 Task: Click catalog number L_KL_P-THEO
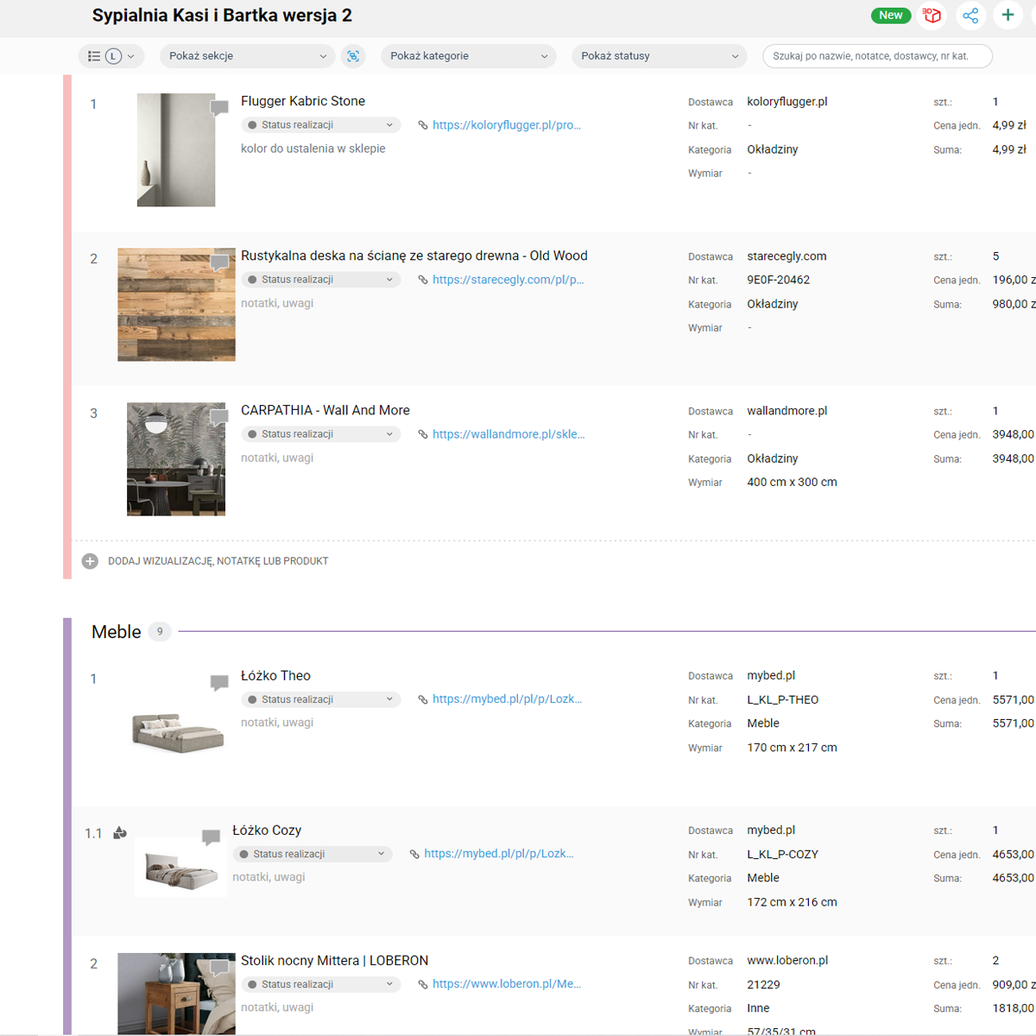coord(783,700)
